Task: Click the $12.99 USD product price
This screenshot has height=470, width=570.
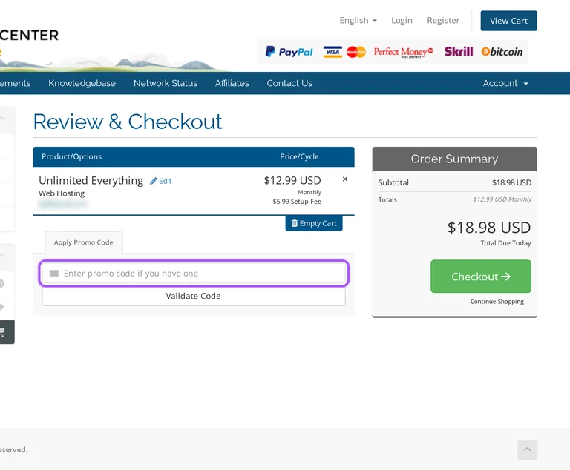Action: [x=292, y=180]
